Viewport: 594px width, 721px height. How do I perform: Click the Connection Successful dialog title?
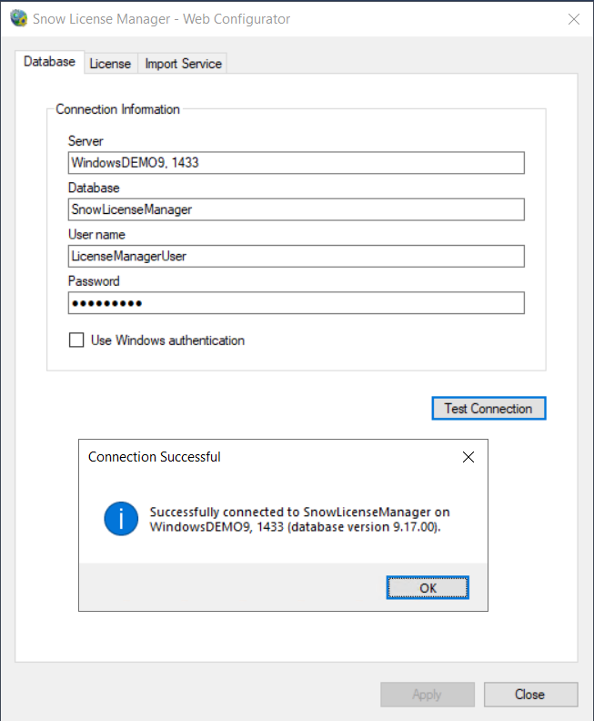point(155,457)
